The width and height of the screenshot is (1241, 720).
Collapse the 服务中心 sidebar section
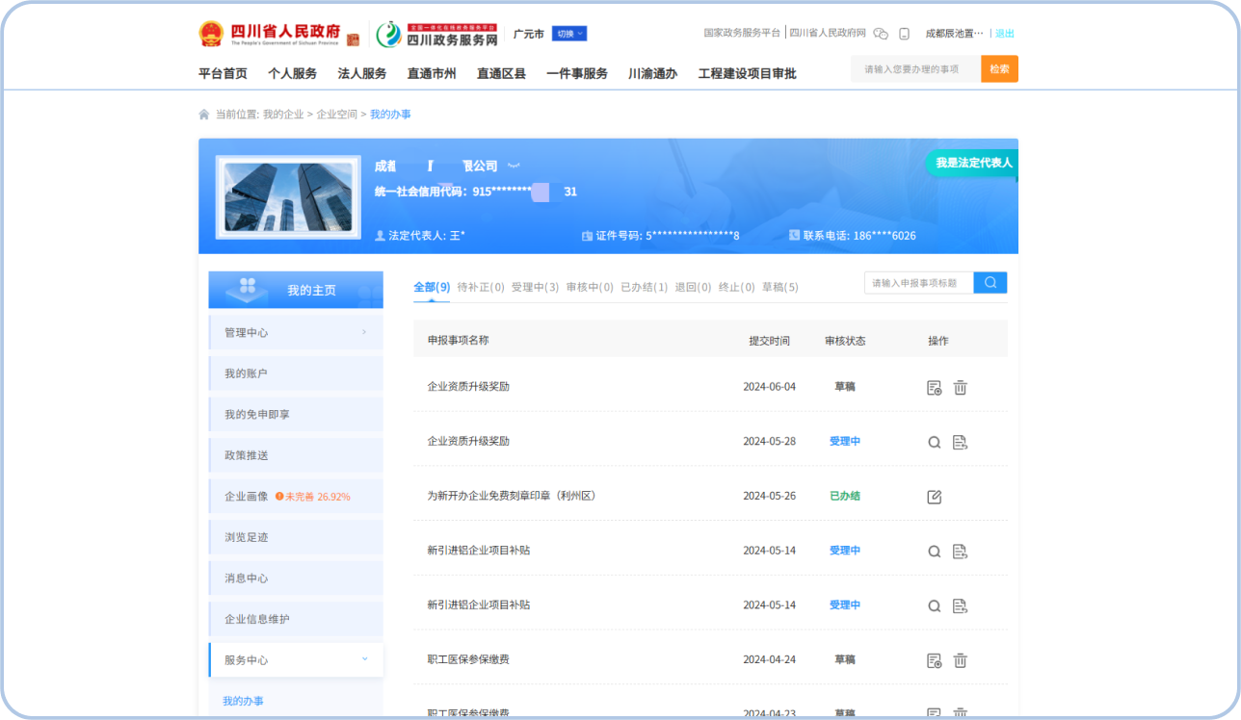tap(364, 659)
